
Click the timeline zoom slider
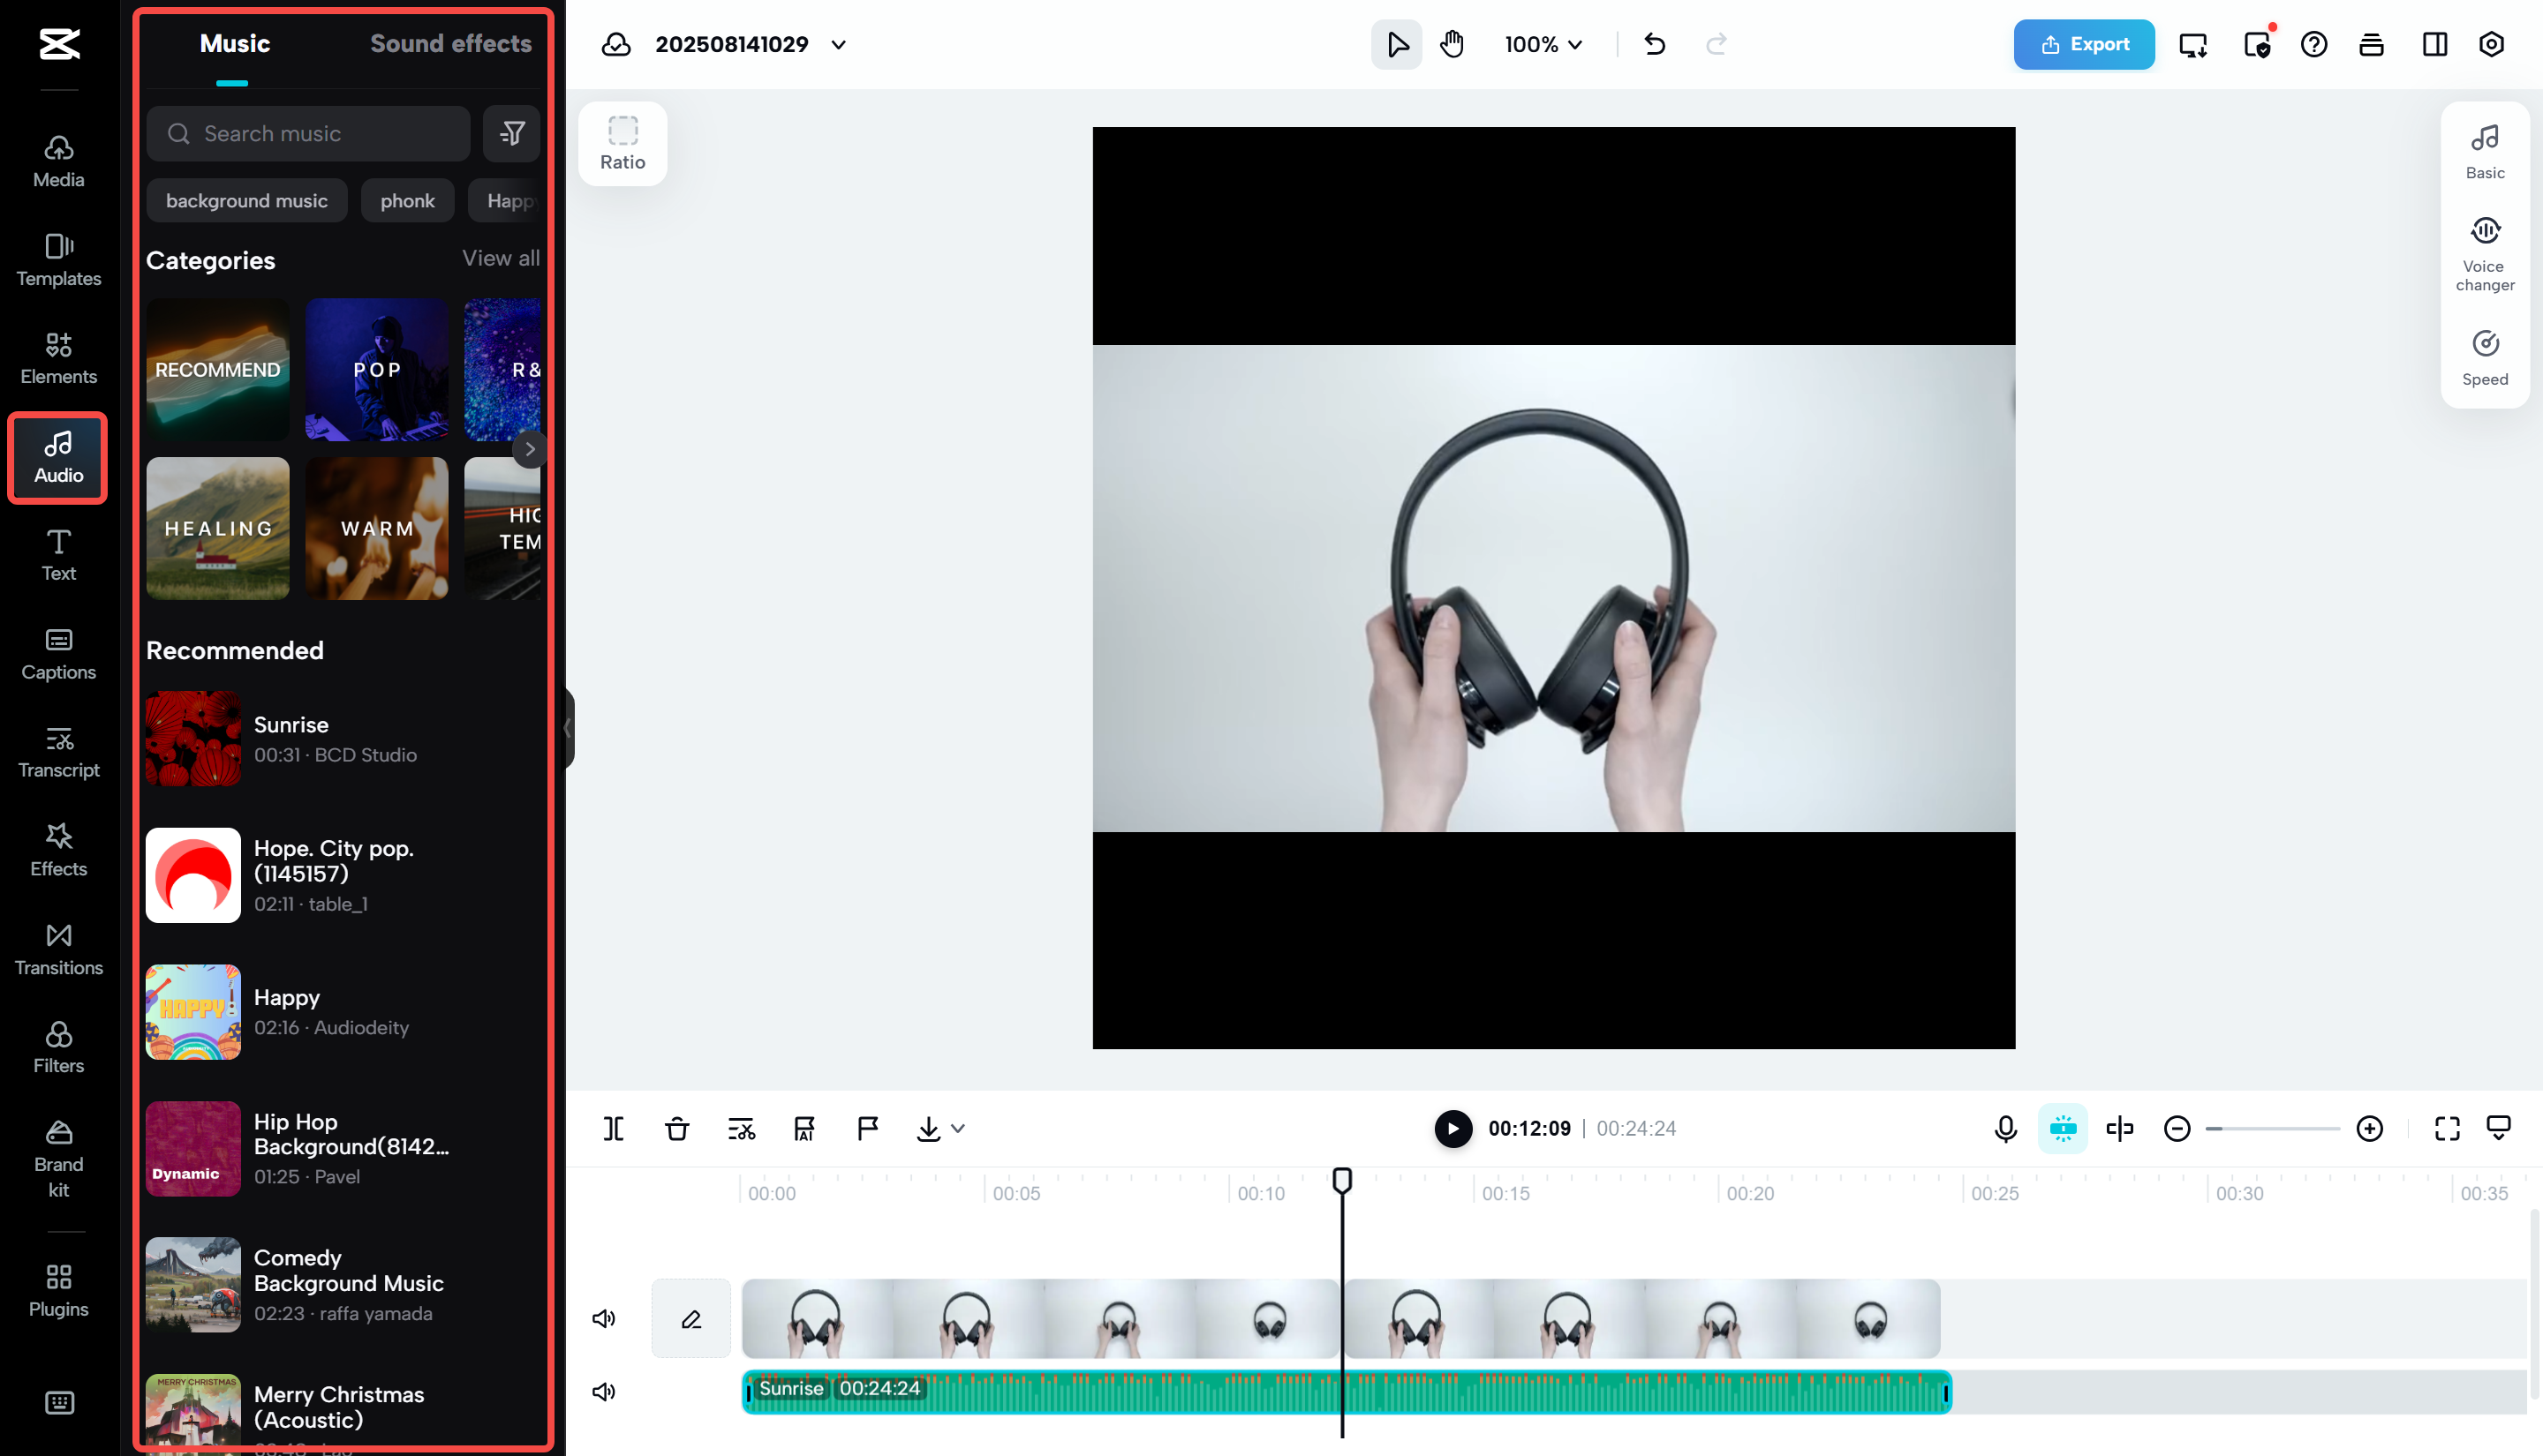click(x=2273, y=1128)
